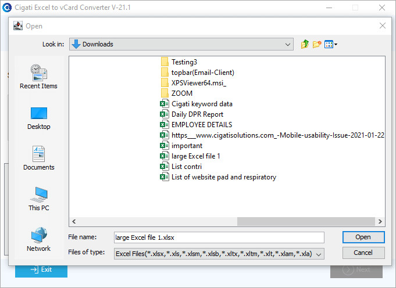Select folder name 'XPSViewer64.msi_'
This screenshot has width=396, height=288.
[x=199, y=83]
